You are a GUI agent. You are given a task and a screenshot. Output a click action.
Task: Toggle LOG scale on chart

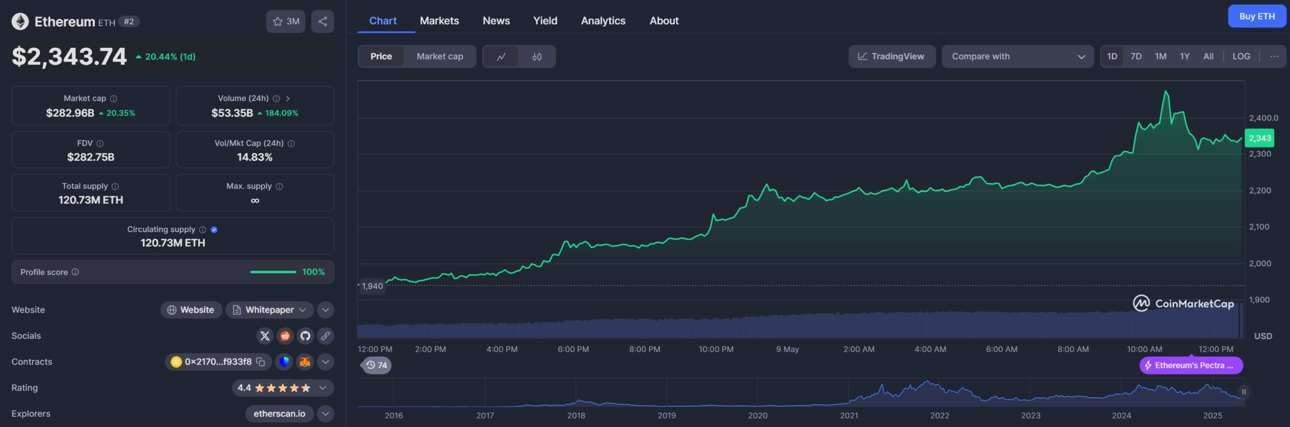(x=1241, y=56)
